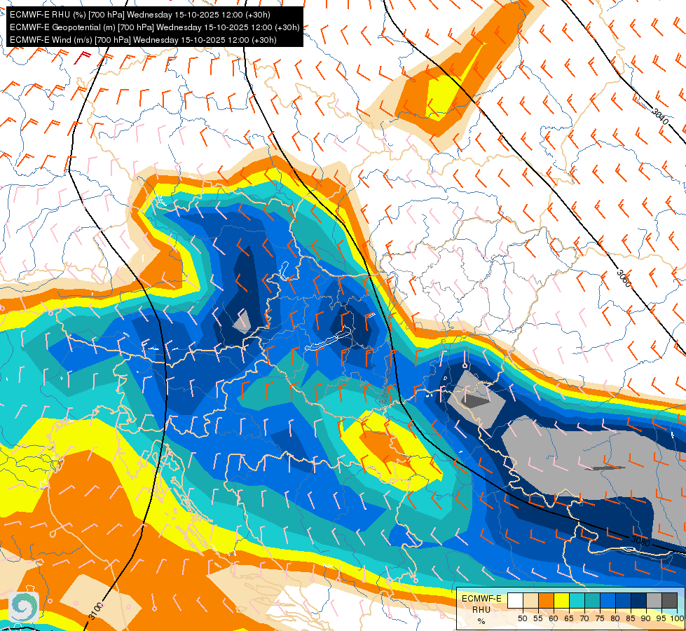This screenshot has height=631, width=686.
Task: Pick the darker blue 80–85% legend swatch
Action: click(x=624, y=600)
